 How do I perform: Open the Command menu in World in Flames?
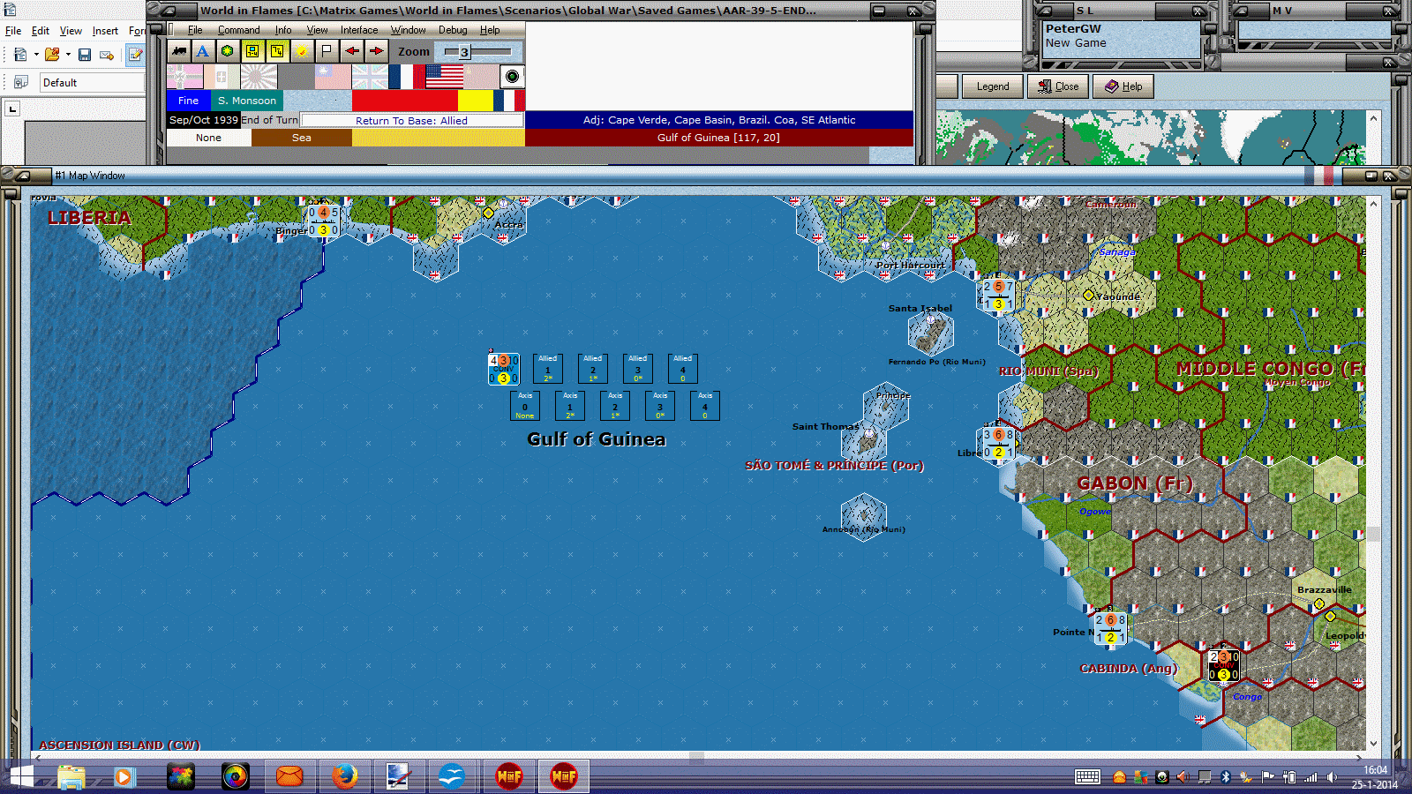click(238, 30)
